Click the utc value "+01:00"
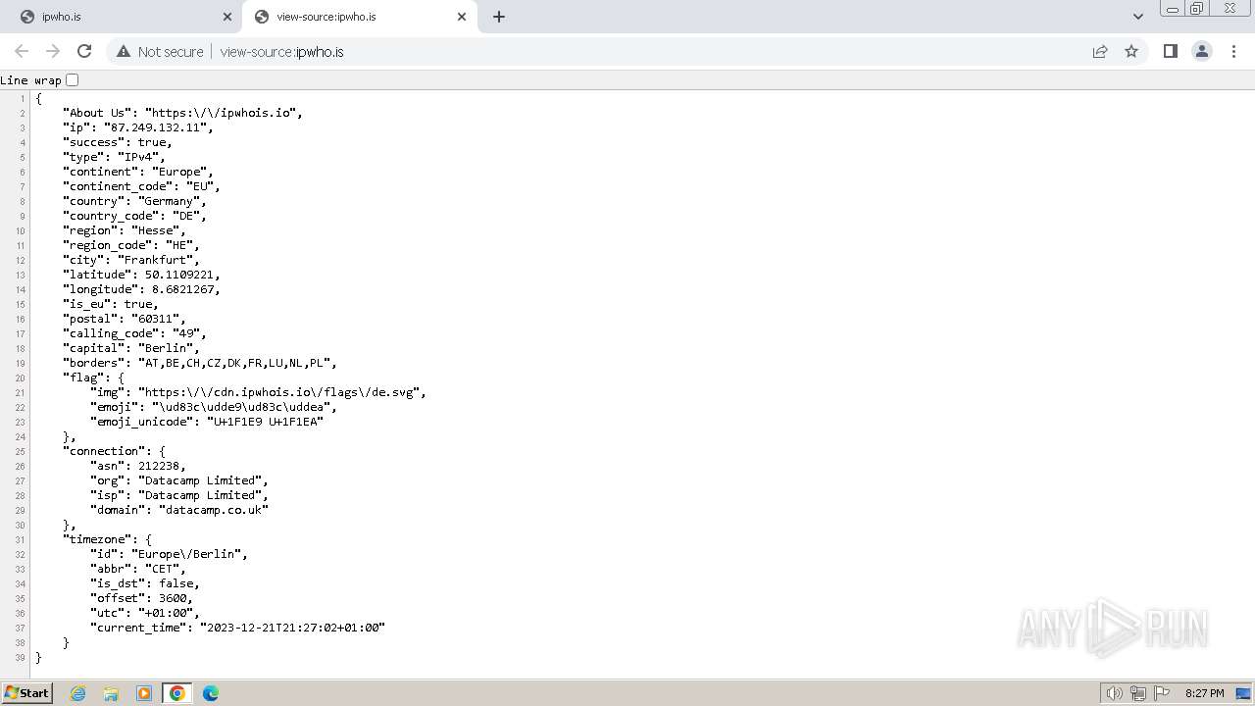The height and width of the screenshot is (706, 1255). (165, 613)
